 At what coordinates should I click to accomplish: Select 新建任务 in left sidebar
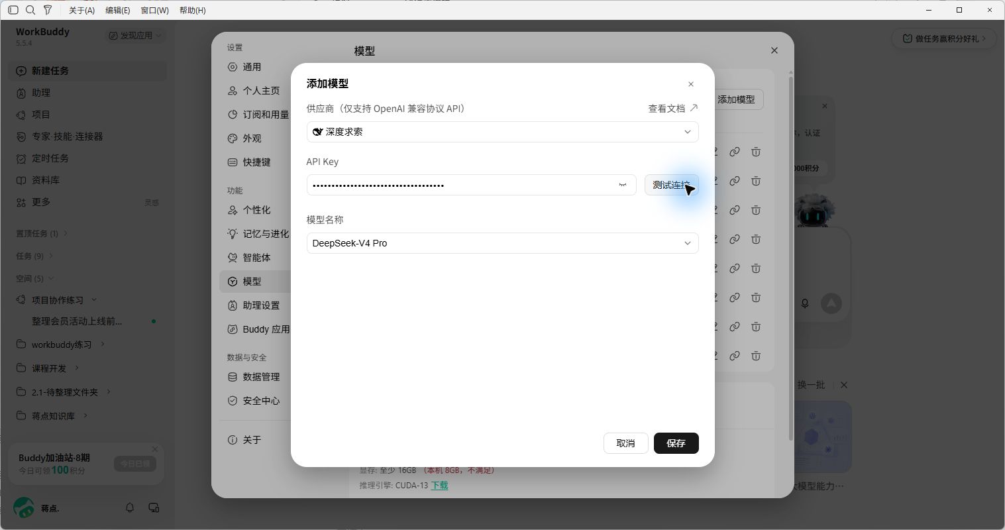click(x=87, y=71)
